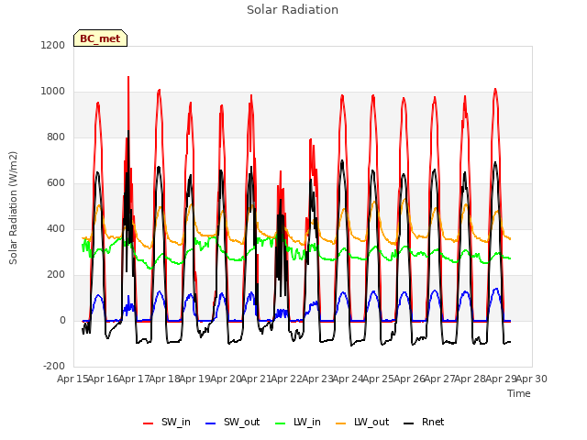Viewport: 587px width, 440px height.
Task: Click the Apr 26 x-axis tick label
Action: tap(409, 379)
